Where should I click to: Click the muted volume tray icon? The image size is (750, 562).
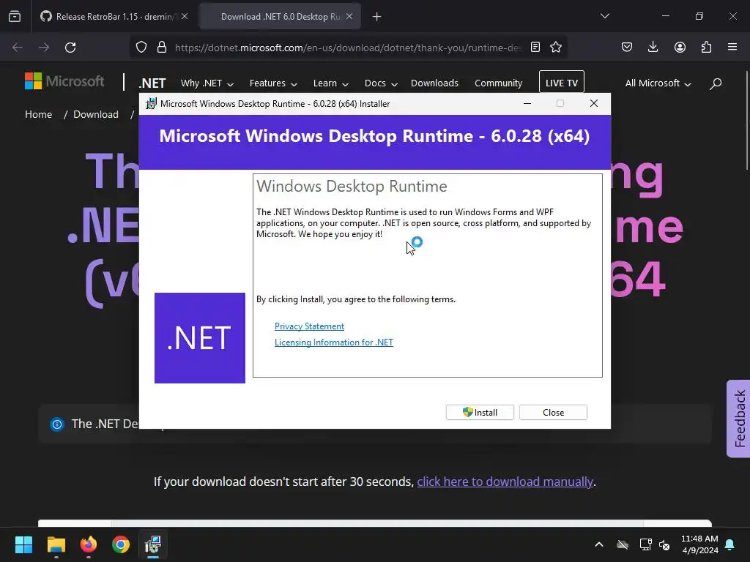(x=664, y=544)
